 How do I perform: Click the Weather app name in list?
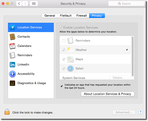81,50
